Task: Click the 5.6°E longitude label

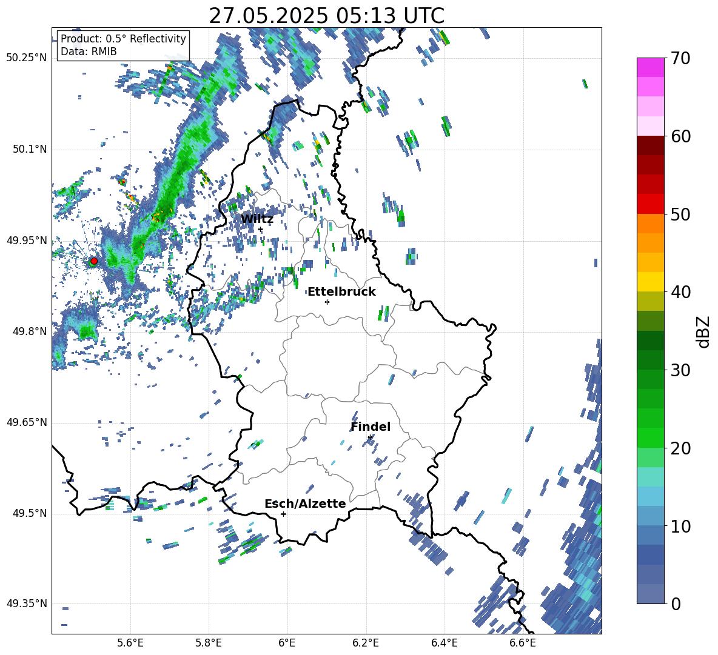Action: [x=130, y=643]
